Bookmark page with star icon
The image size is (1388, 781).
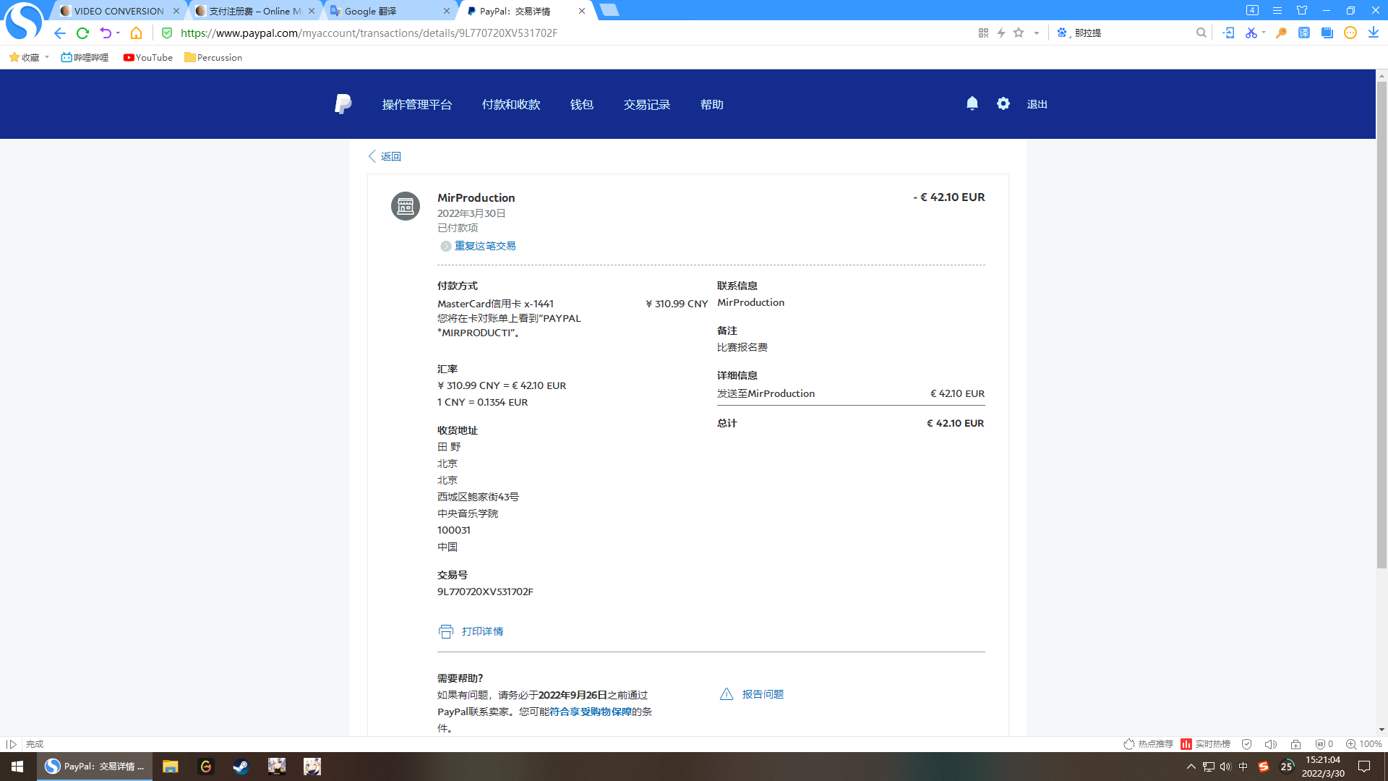click(x=1019, y=33)
